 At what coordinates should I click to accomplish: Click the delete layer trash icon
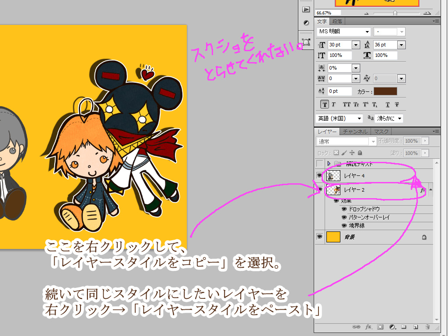click(x=427, y=327)
